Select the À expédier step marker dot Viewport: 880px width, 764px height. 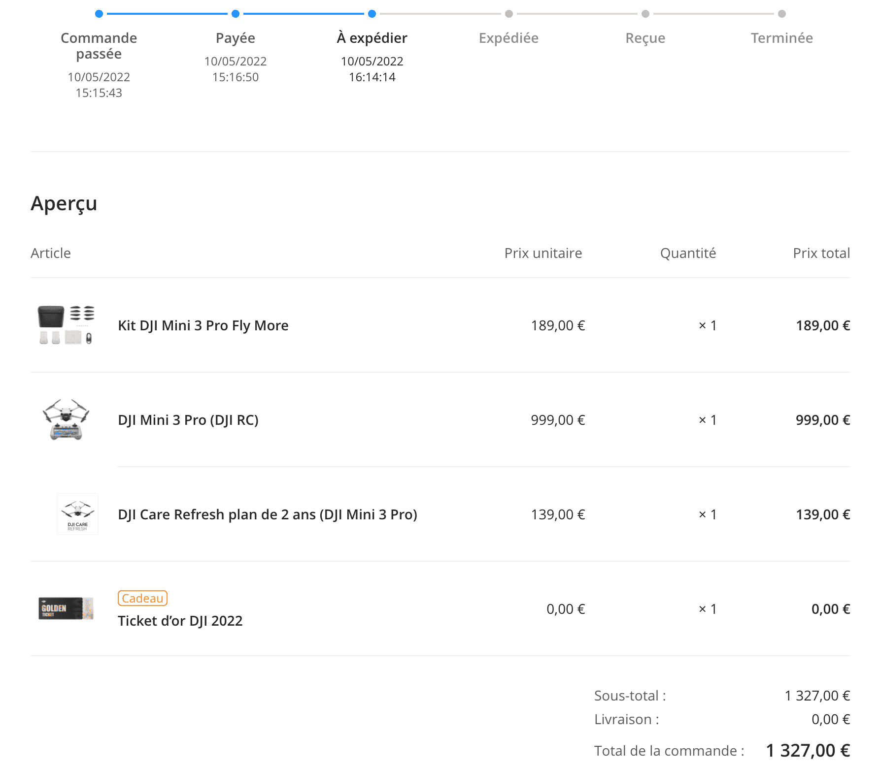pos(372,14)
